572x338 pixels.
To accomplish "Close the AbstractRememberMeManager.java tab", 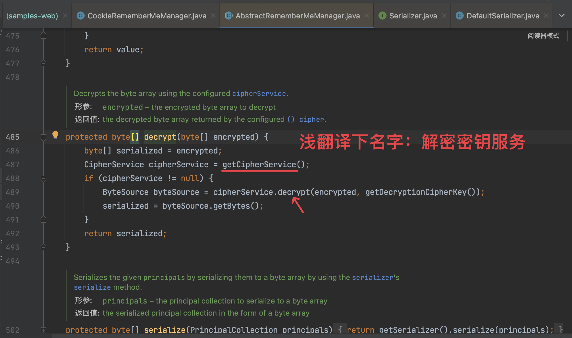I will 367,16.
